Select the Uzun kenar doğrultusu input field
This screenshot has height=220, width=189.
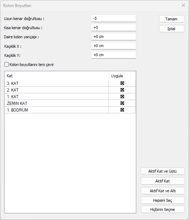114,18
